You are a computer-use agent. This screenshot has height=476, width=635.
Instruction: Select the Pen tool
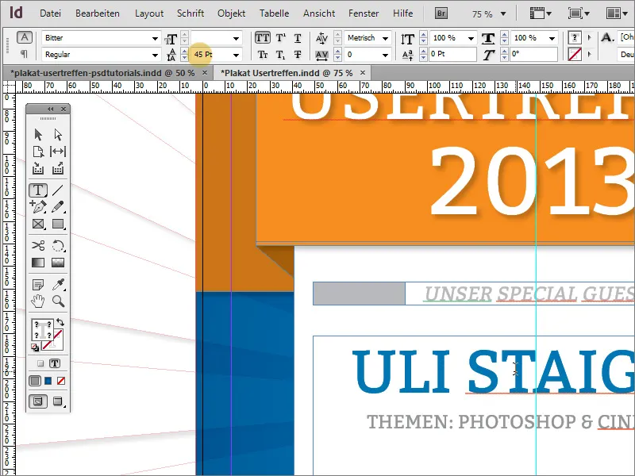(x=38, y=207)
